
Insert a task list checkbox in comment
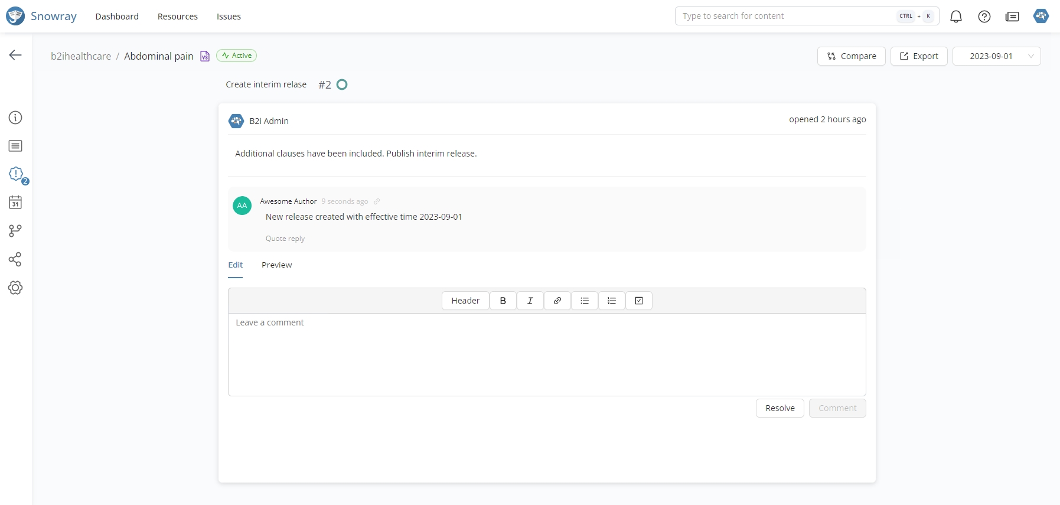[638, 301]
